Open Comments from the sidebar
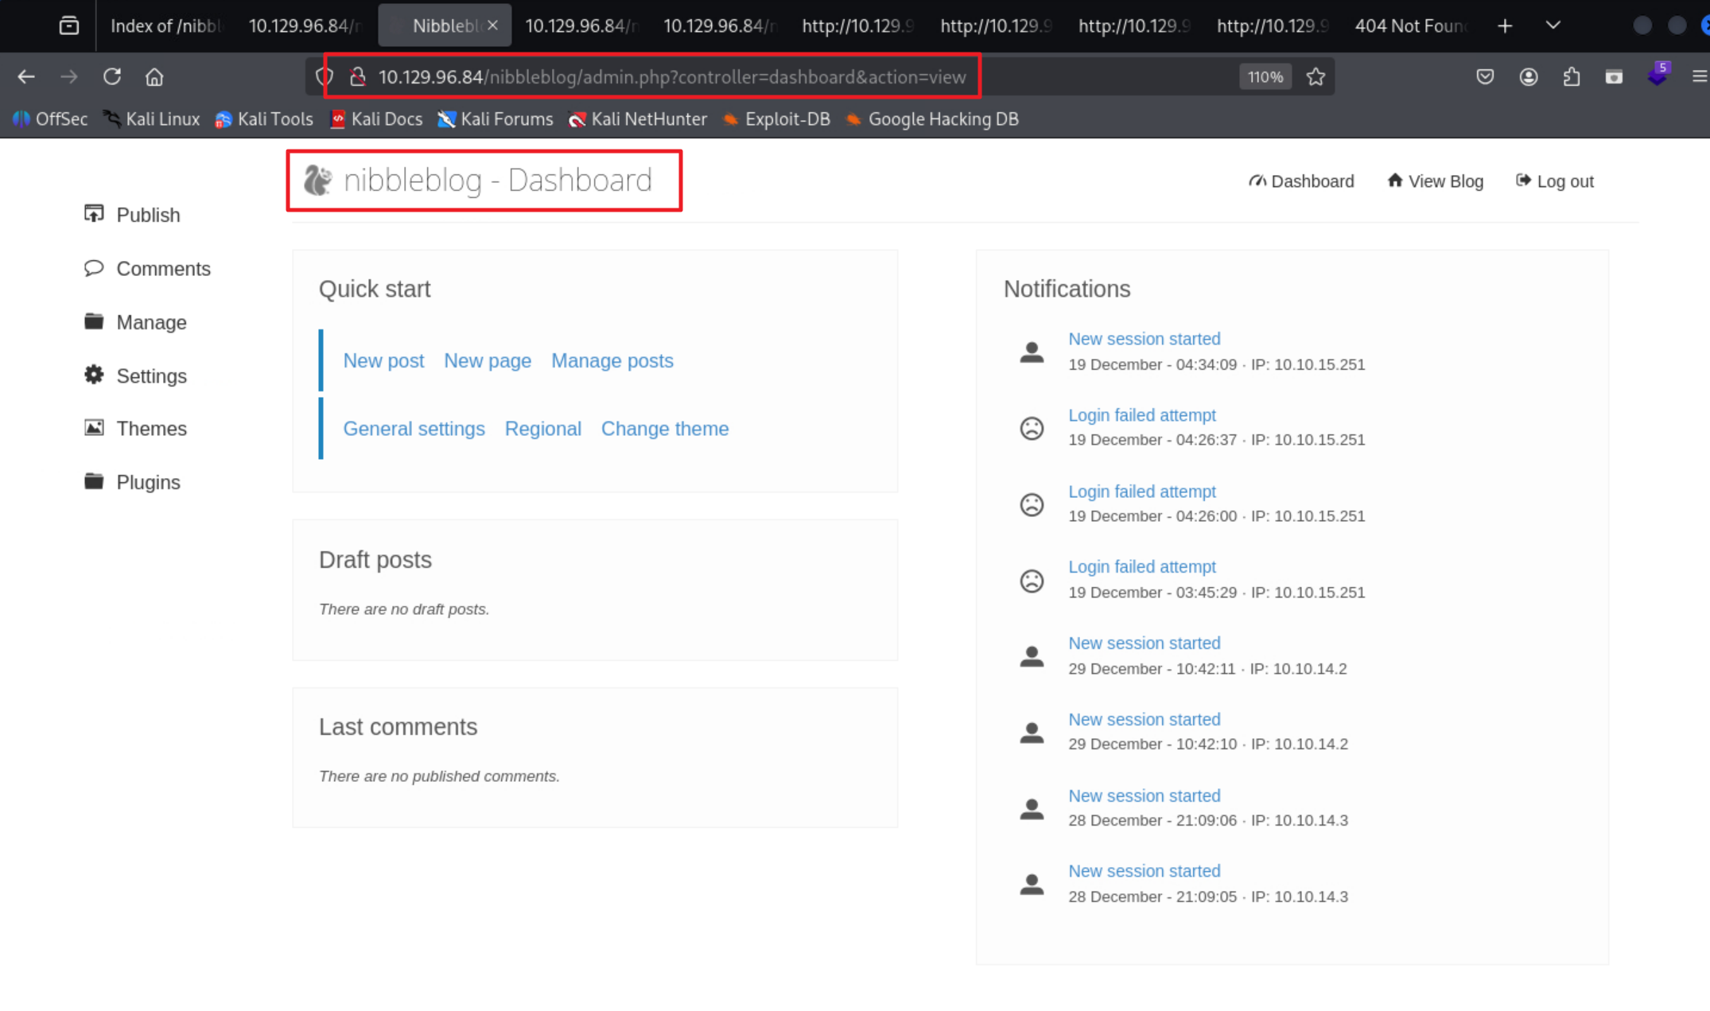Viewport: 1710px width, 1011px height. pos(162,269)
